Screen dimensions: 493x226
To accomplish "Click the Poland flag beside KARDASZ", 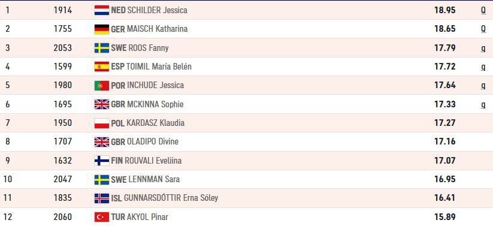I will [x=102, y=123].
